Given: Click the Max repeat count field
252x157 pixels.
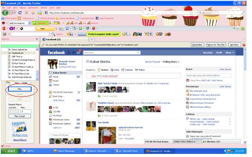Looking at the screenshot, I should pos(26,111).
